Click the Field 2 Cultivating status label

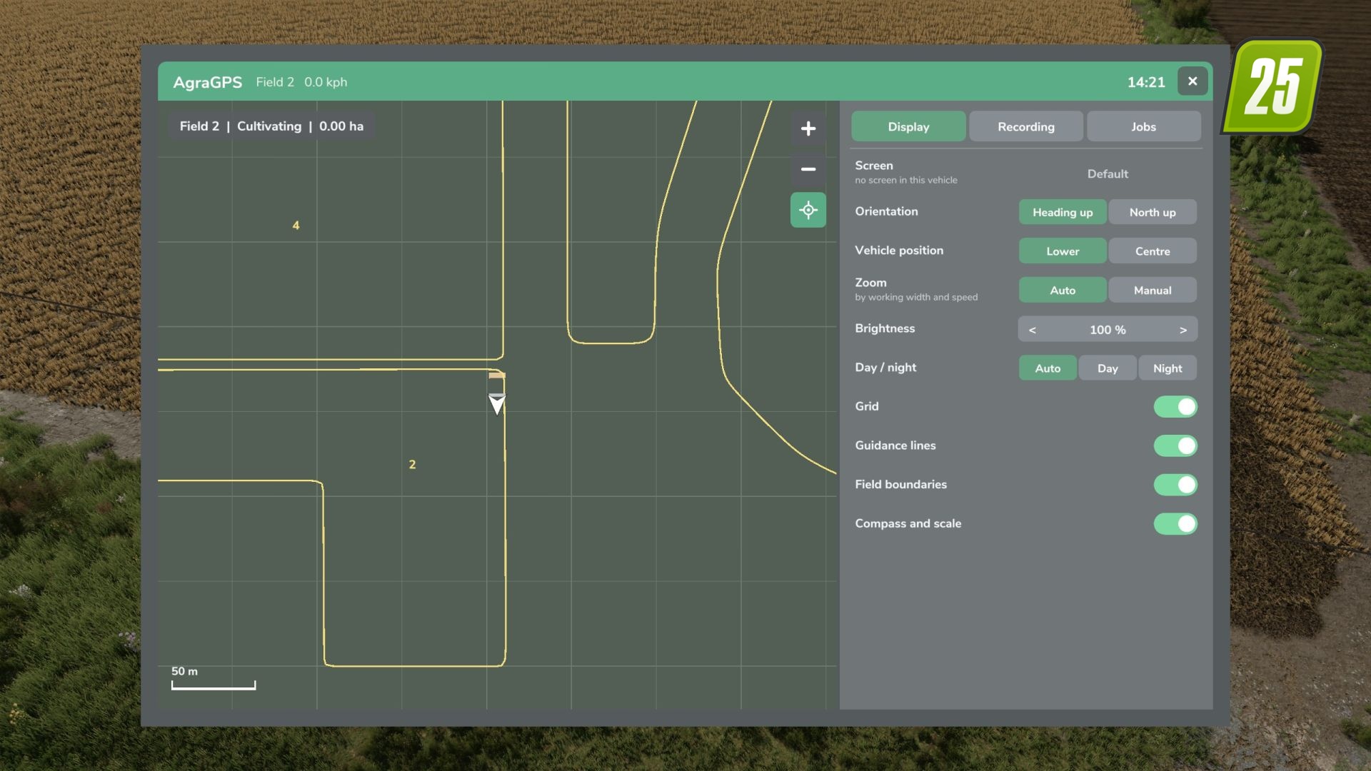coord(271,126)
